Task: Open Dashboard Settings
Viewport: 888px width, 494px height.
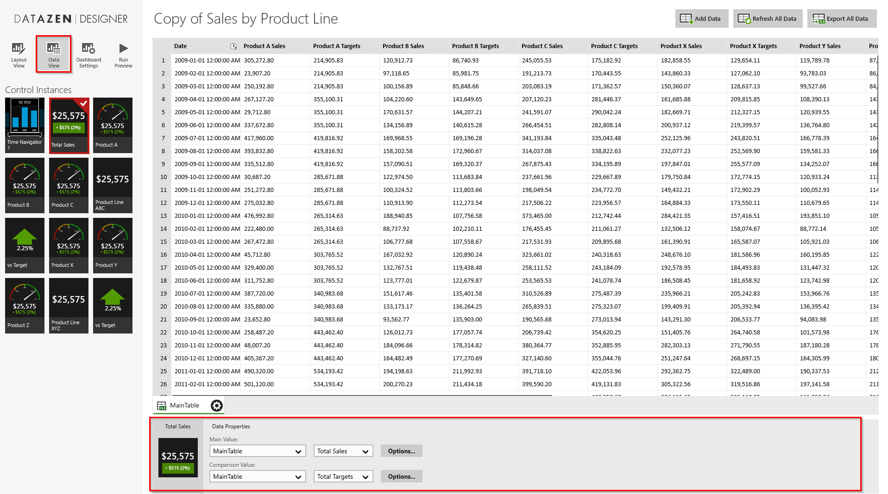Action: pyautogui.click(x=88, y=55)
